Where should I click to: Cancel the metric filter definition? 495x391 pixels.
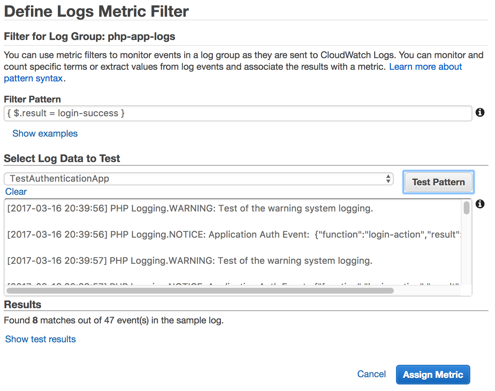(x=371, y=374)
